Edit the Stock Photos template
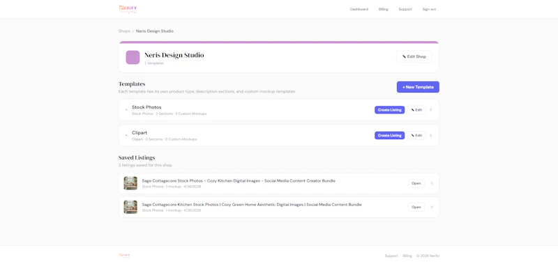This screenshot has height=266, width=558. coord(416,110)
